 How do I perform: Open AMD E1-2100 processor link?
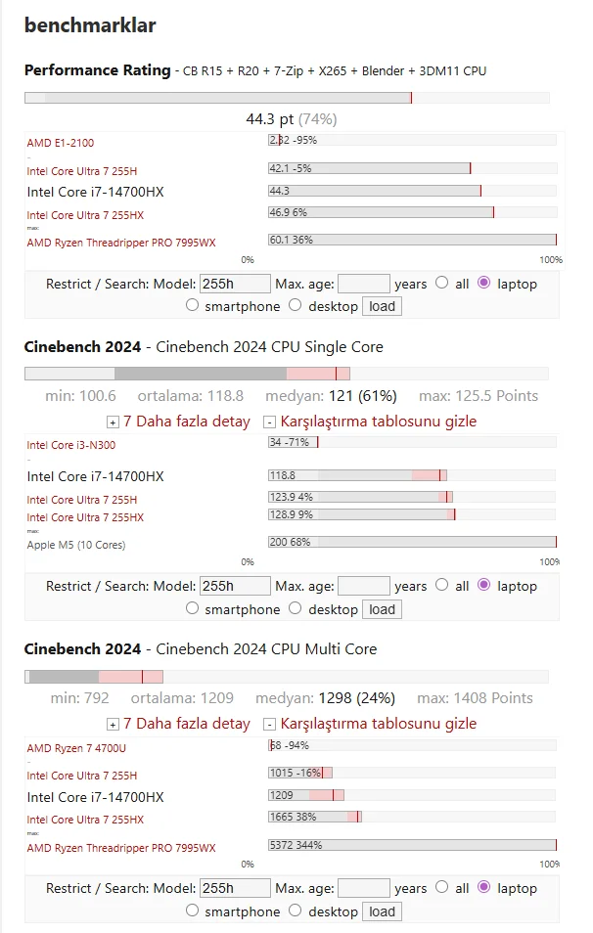(x=61, y=143)
